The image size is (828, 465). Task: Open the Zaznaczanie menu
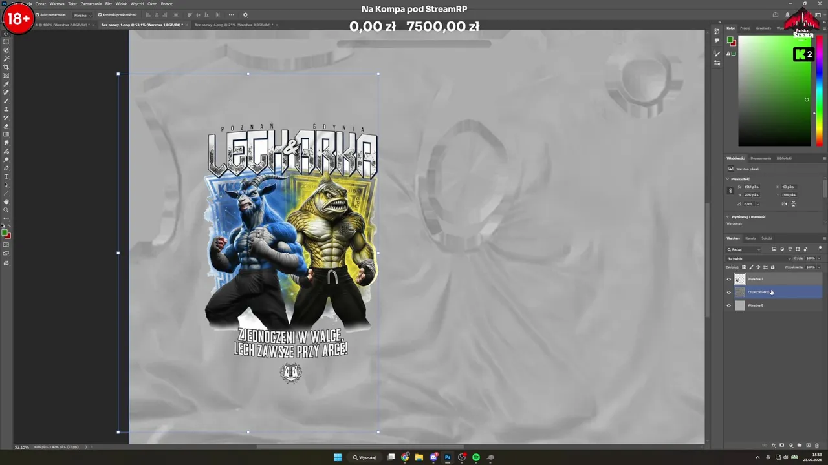[91, 4]
